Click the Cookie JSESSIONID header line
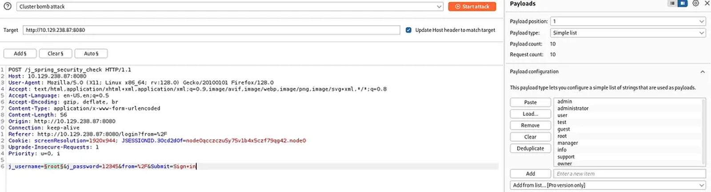 [157, 141]
